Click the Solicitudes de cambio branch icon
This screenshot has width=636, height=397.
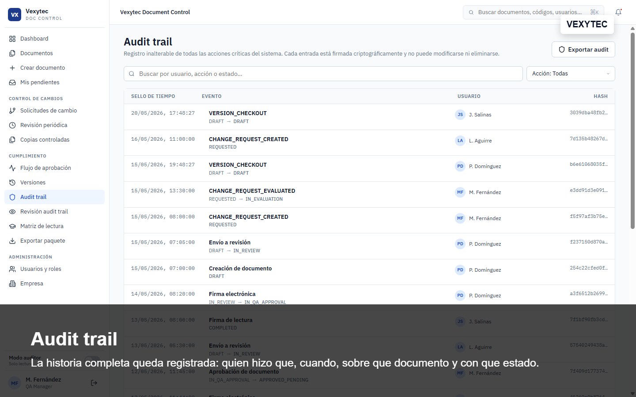12,111
